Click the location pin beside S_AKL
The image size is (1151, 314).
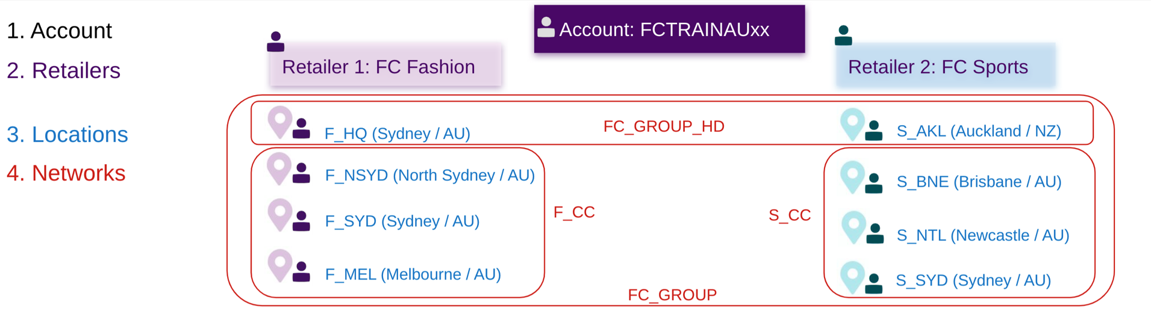[x=852, y=124]
